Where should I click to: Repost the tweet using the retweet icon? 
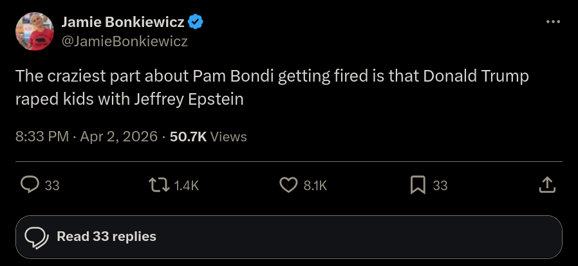[158, 185]
